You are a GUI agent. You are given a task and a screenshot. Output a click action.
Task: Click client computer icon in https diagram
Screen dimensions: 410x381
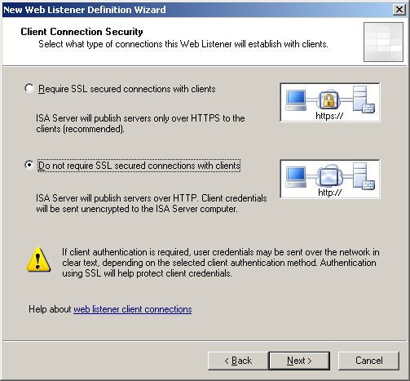coord(296,100)
